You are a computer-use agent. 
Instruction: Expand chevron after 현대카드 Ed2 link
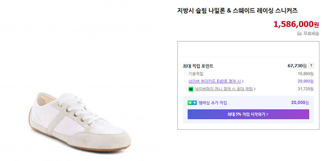click(x=243, y=82)
